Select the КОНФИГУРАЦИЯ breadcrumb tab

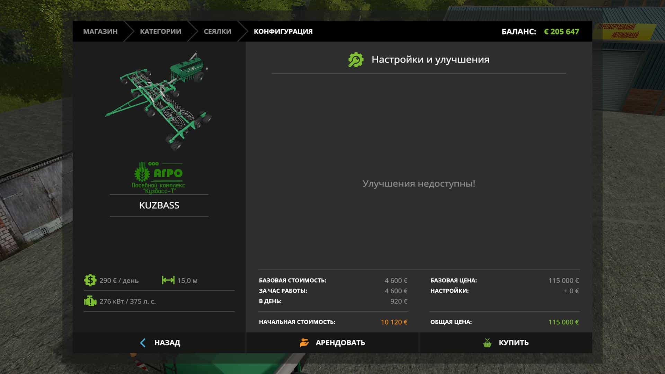[x=283, y=32]
